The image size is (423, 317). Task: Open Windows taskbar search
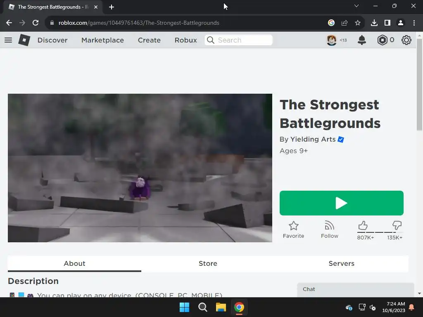(x=202, y=307)
